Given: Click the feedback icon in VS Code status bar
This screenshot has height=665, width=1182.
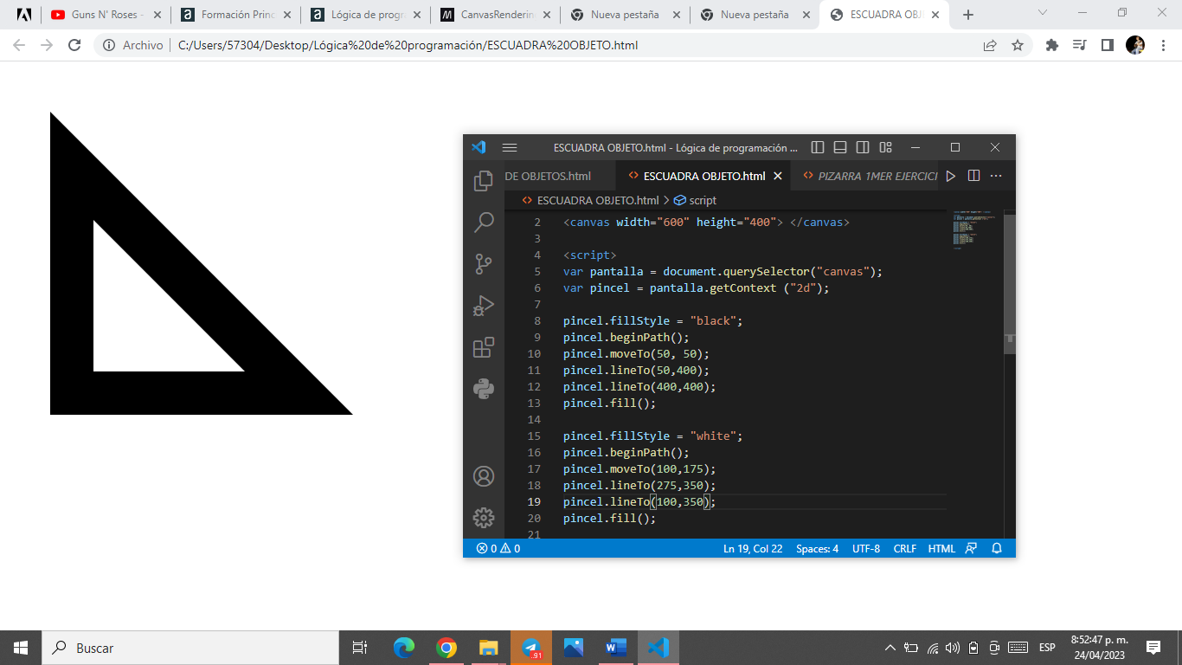Looking at the screenshot, I should click(972, 548).
